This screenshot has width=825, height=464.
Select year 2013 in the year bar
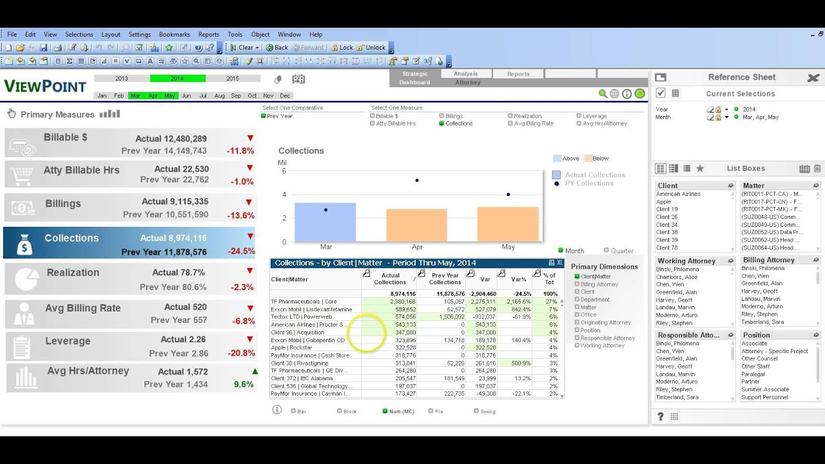tap(122, 79)
